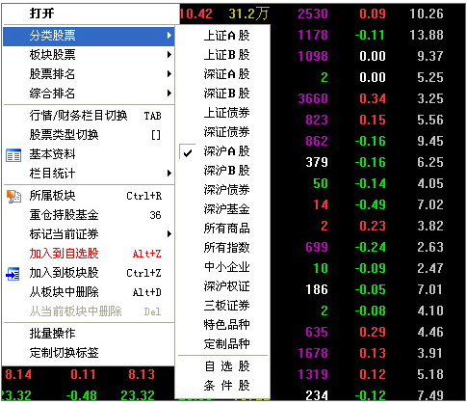Open 栏目统计 menu entry
Screen dimensions: 467x405
[x=89, y=174]
